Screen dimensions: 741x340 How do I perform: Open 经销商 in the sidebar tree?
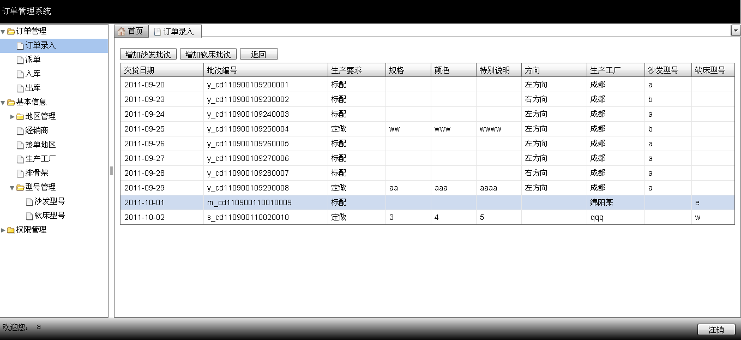(x=37, y=130)
